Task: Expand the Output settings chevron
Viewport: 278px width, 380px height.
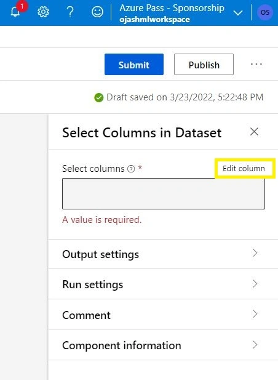Action: coord(255,253)
